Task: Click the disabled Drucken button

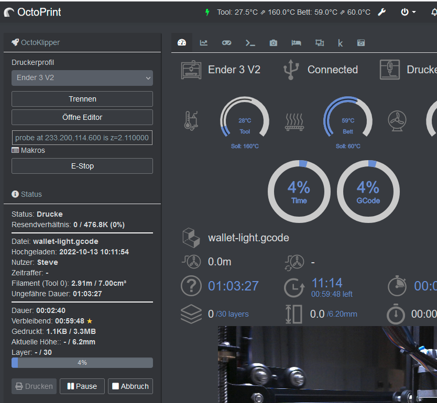Action: [34, 386]
